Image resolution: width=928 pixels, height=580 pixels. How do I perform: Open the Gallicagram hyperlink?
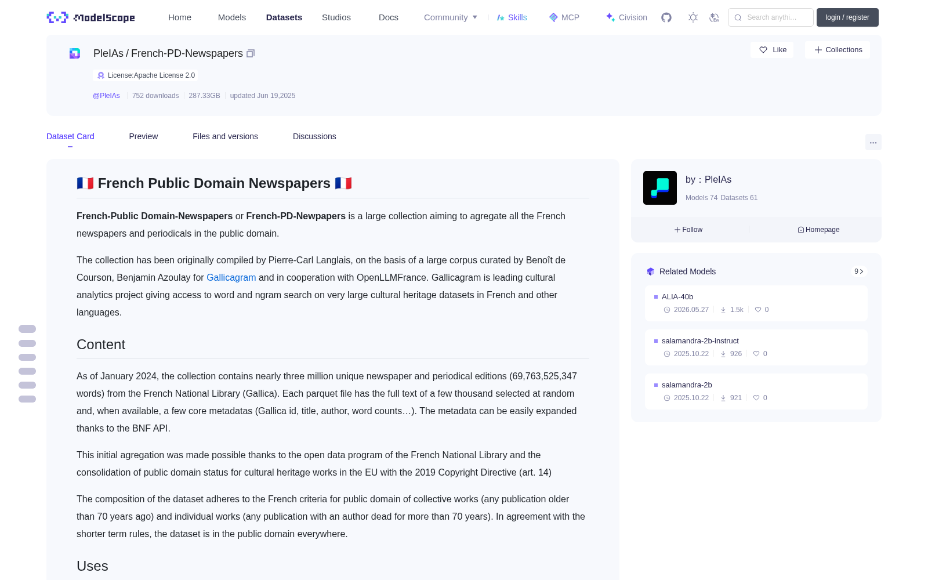(x=231, y=277)
